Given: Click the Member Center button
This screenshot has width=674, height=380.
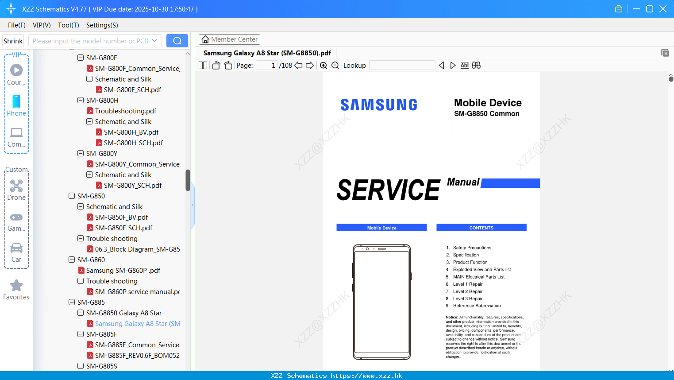Looking at the screenshot, I should pos(229,39).
